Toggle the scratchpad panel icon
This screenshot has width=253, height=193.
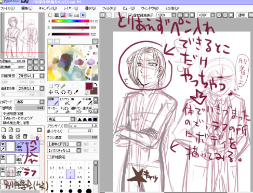tap(83, 15)
